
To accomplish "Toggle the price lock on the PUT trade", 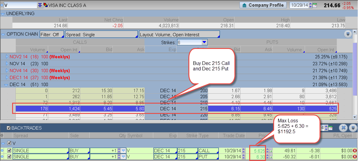I will 271,157.
